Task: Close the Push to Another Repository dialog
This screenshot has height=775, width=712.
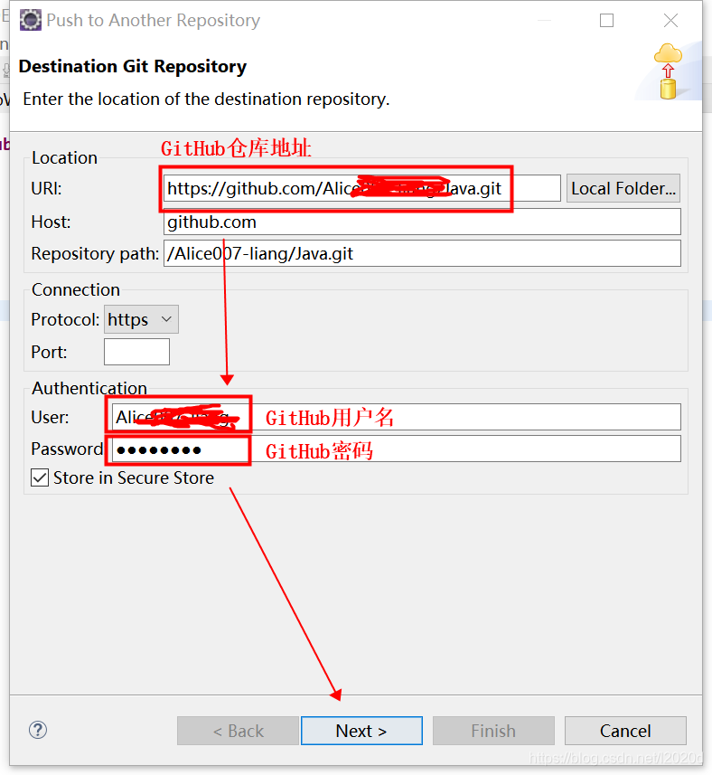Action: click(670, 20)
